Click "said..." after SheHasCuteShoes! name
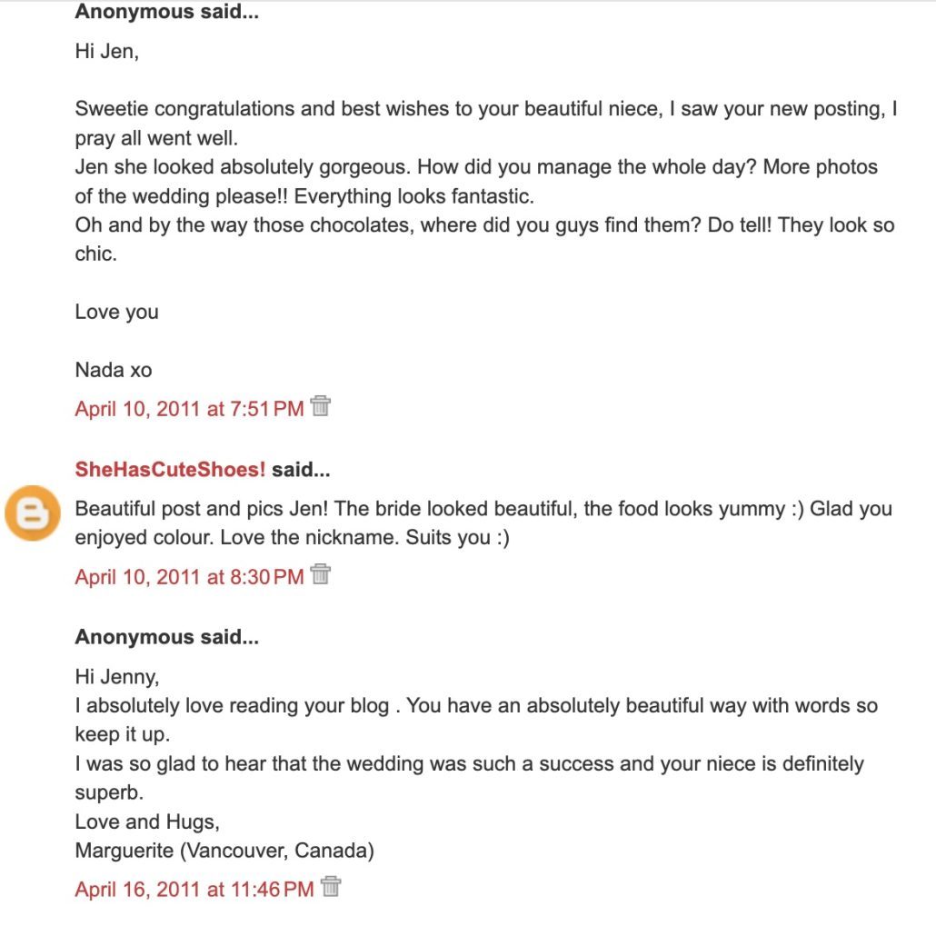Screen dimensions: 936x926 [301, 470]
